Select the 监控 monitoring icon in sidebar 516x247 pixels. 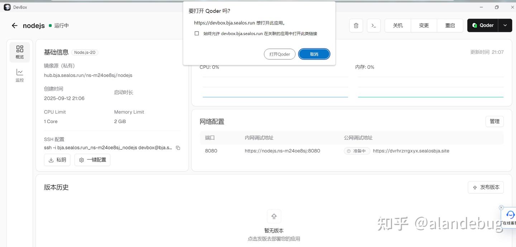(x=19, y=75)
